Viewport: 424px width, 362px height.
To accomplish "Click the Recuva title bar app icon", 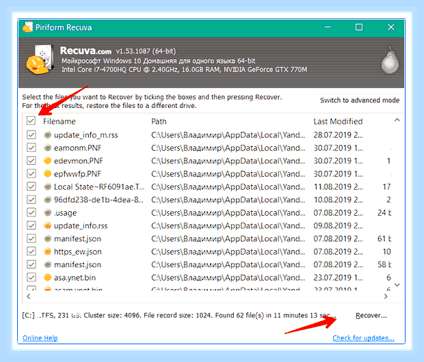I will click(x=27, y=27).
